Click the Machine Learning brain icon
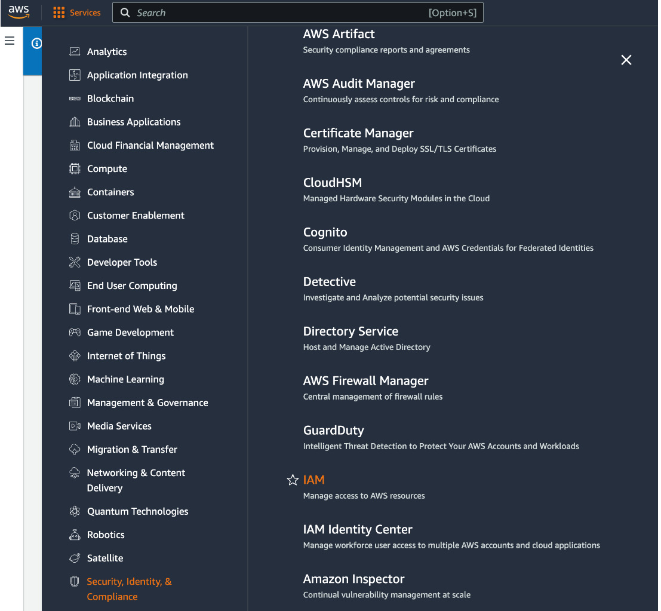 [x=75, y=379]
